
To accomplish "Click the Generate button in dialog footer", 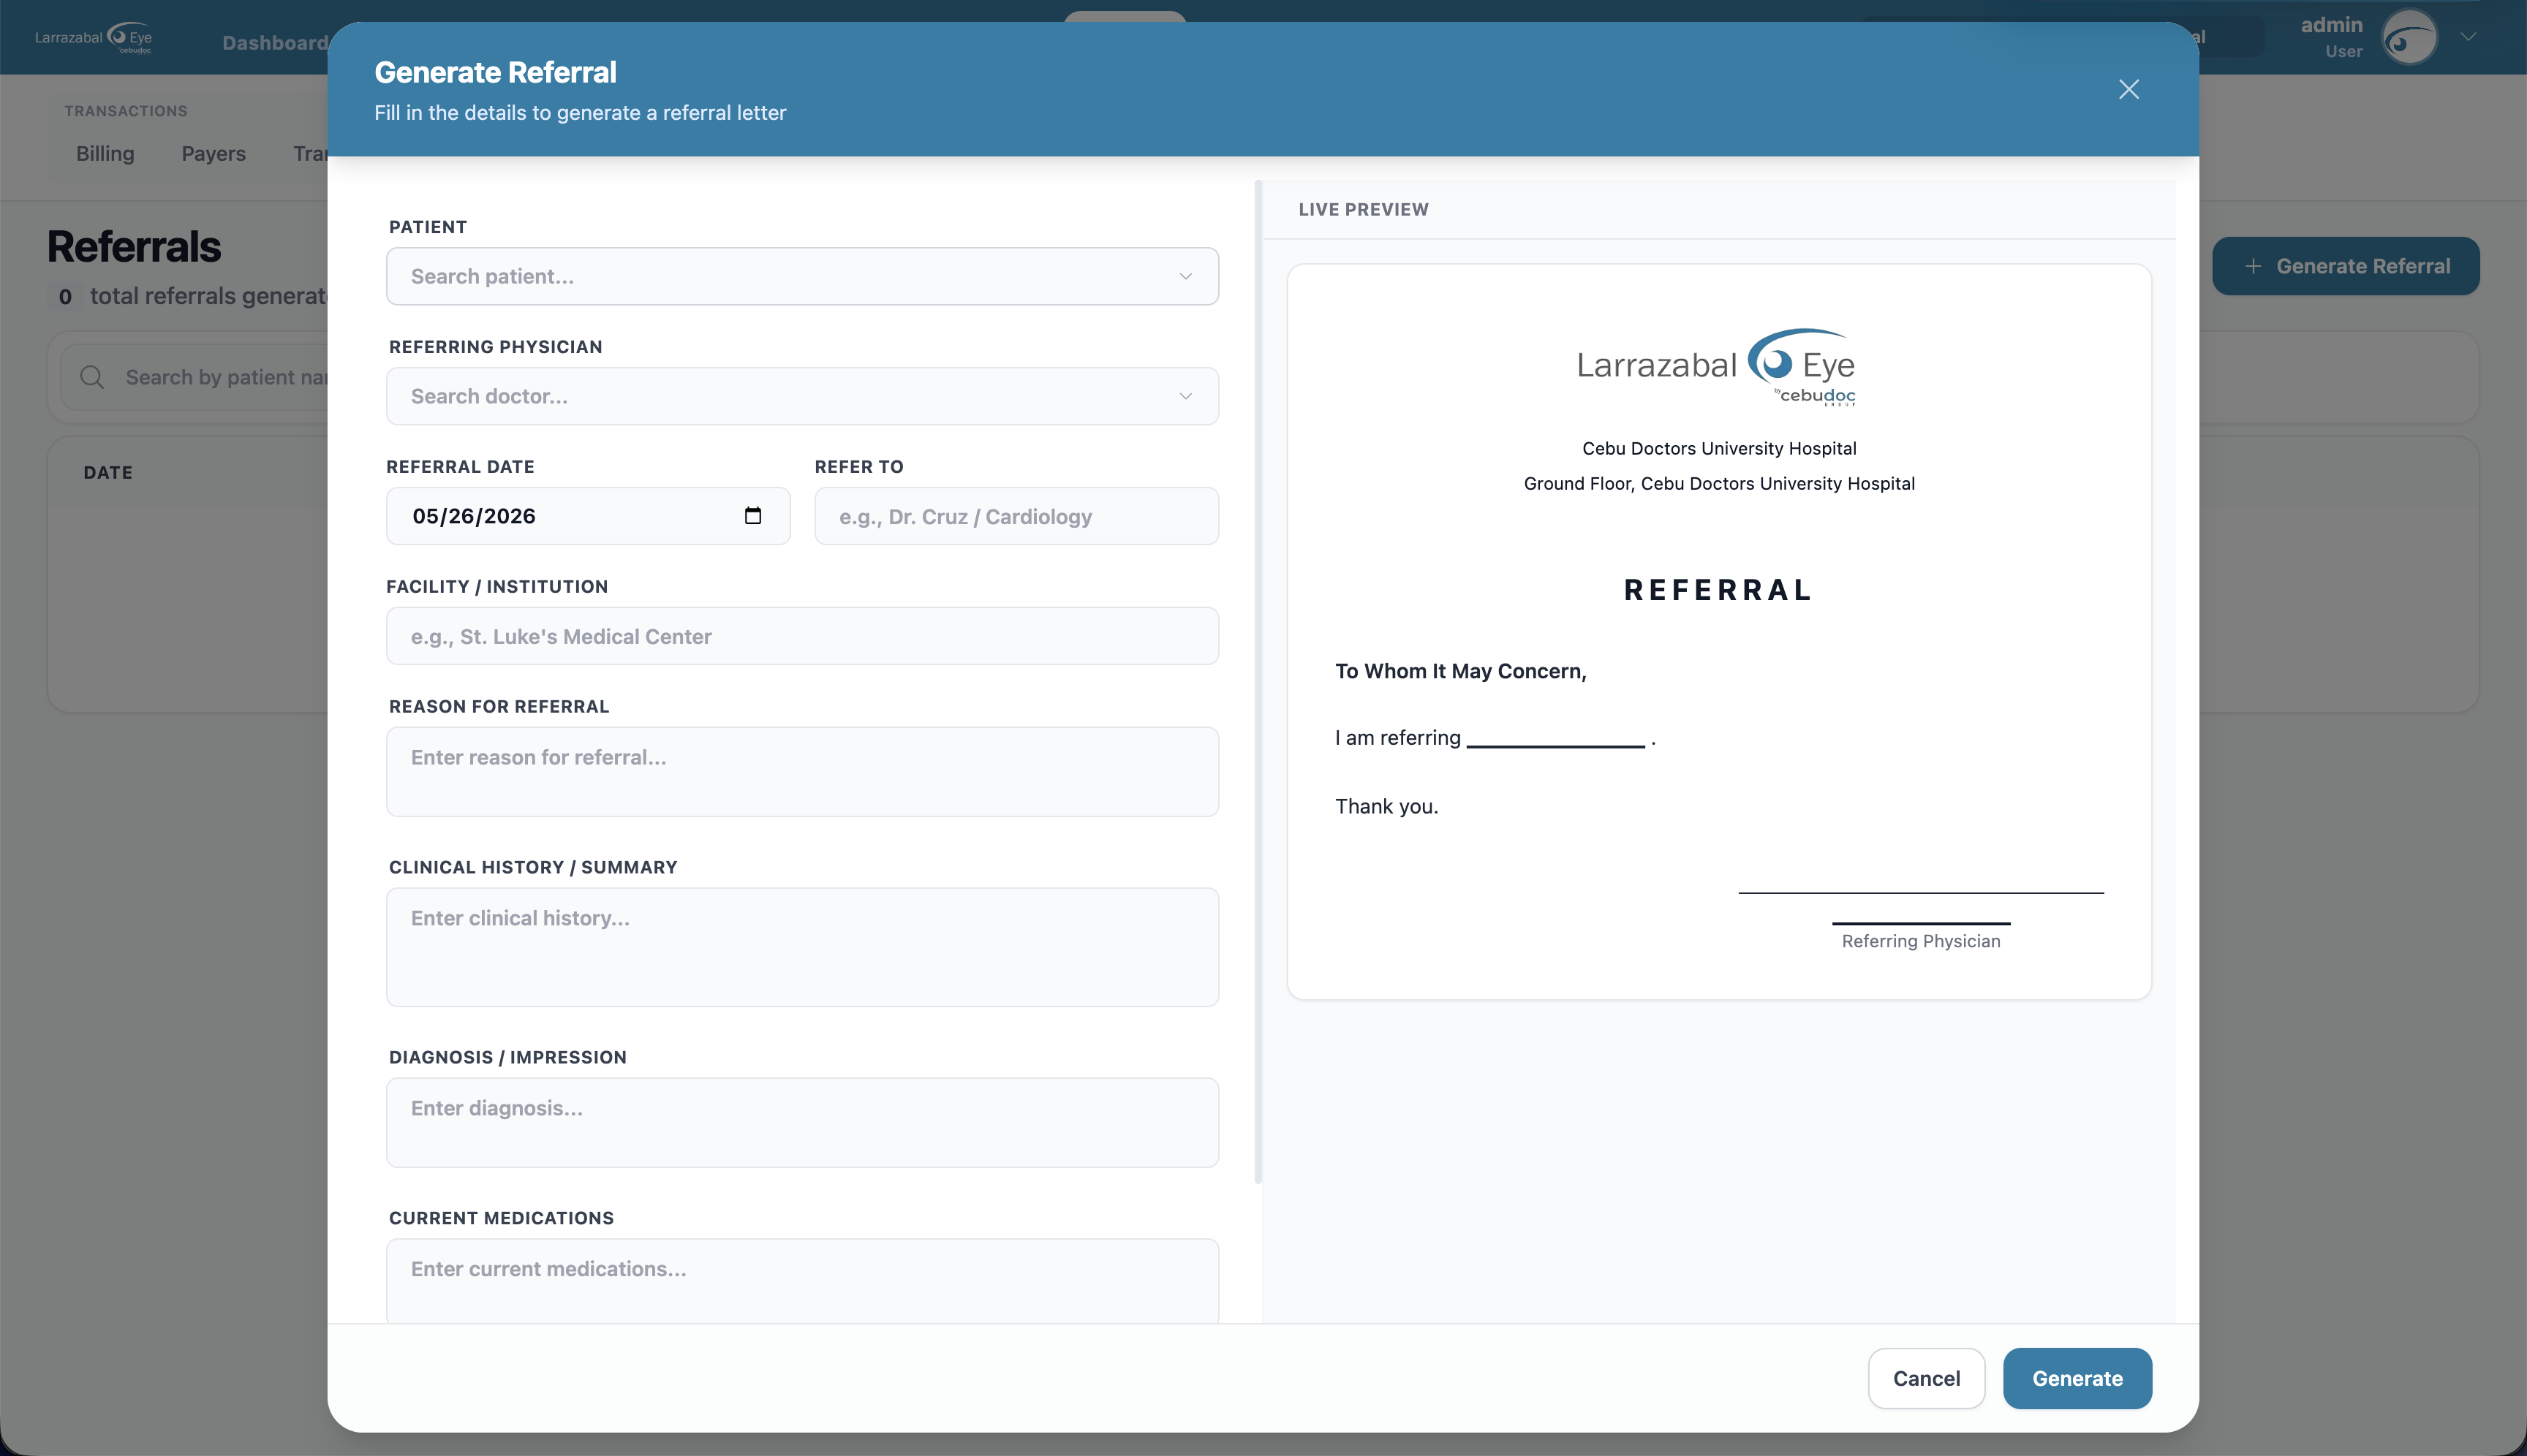I will click(x=2077, y=1378).
